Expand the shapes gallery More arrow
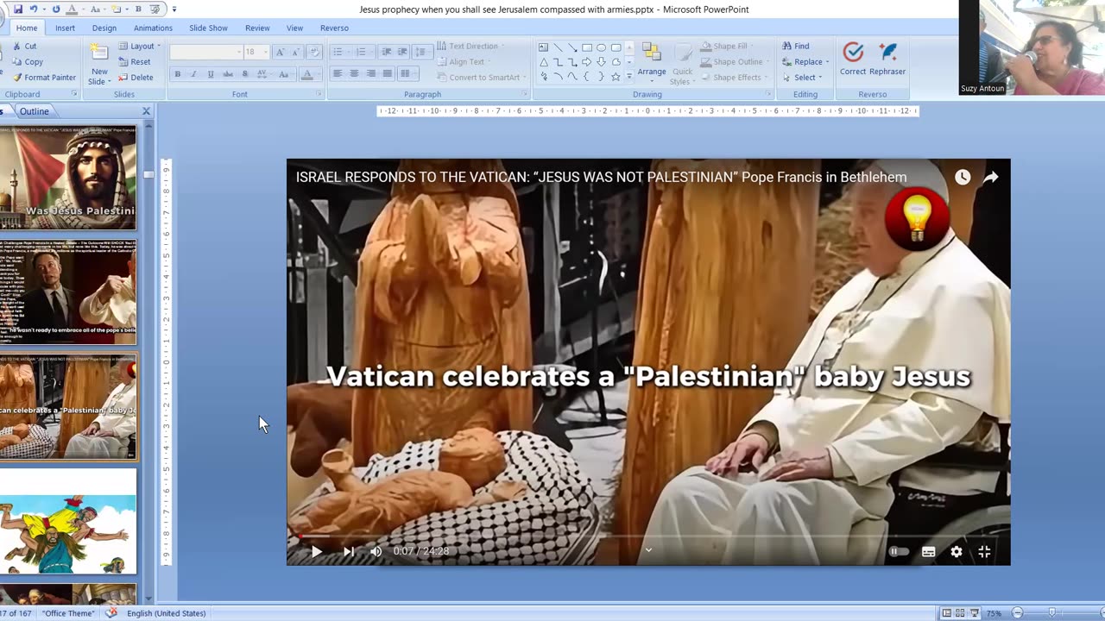The height and width of the screenshot is (621, 1105). tap(628, 77)
